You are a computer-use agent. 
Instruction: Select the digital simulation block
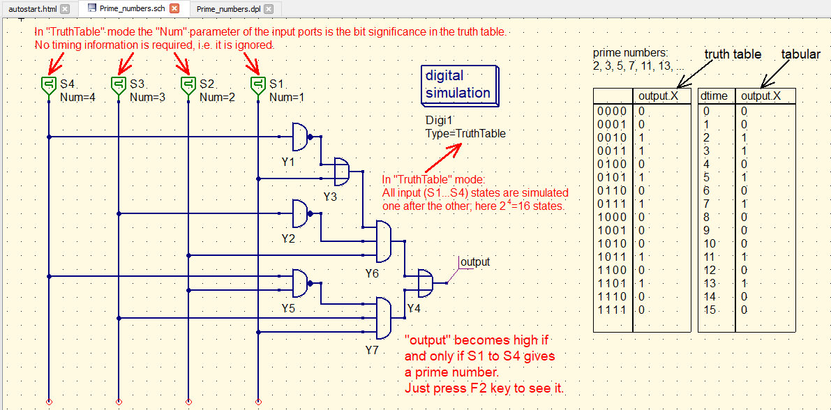tap(459, 85)
